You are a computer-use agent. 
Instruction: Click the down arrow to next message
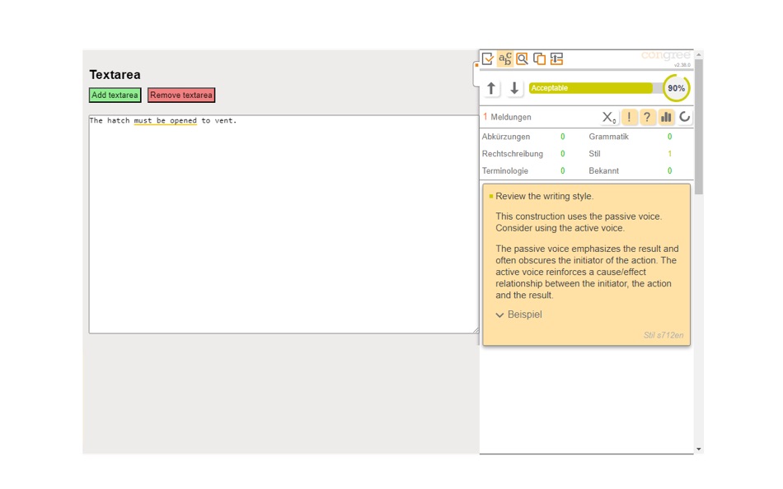click(514, 87)
